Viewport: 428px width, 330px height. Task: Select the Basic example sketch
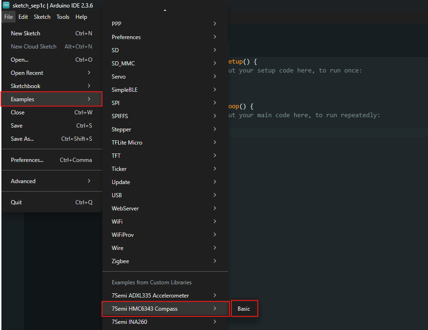pos(244,309)
